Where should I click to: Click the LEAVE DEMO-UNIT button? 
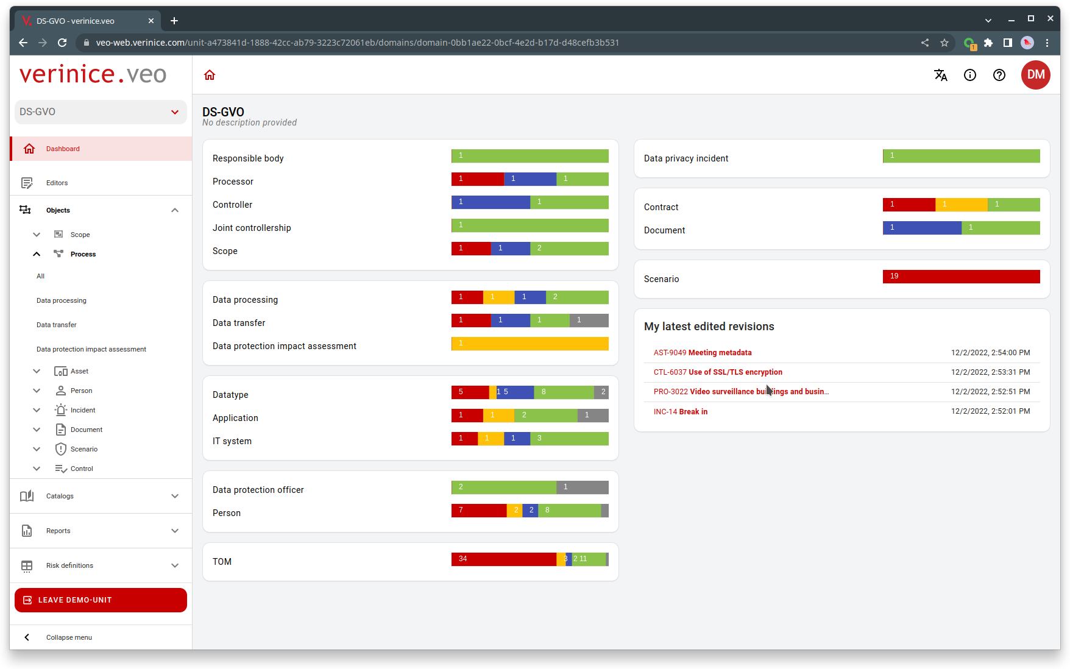coord(101,600)
